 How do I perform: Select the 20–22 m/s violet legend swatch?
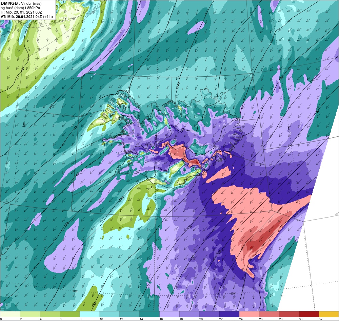(209, 314)
